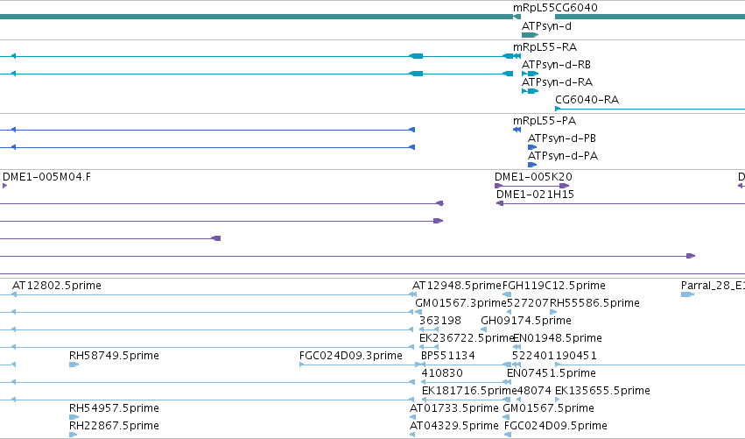745x439 pixels.
Task: Click the teal ATPsyn-d gene arrow glyph
Action: 530,35
